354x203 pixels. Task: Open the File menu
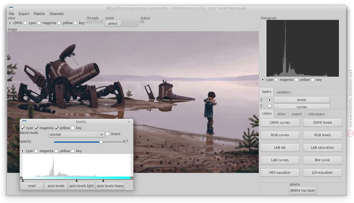[x=11, y=14]
